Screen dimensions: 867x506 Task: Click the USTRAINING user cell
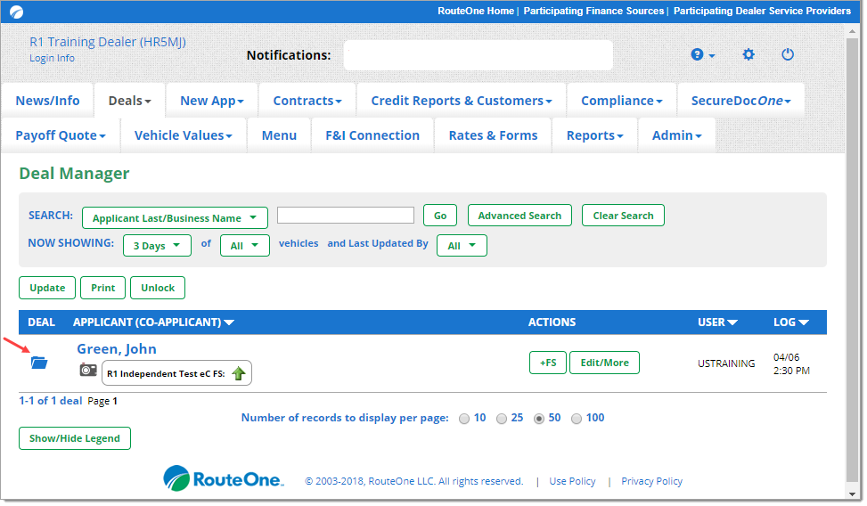pos(726,363)
